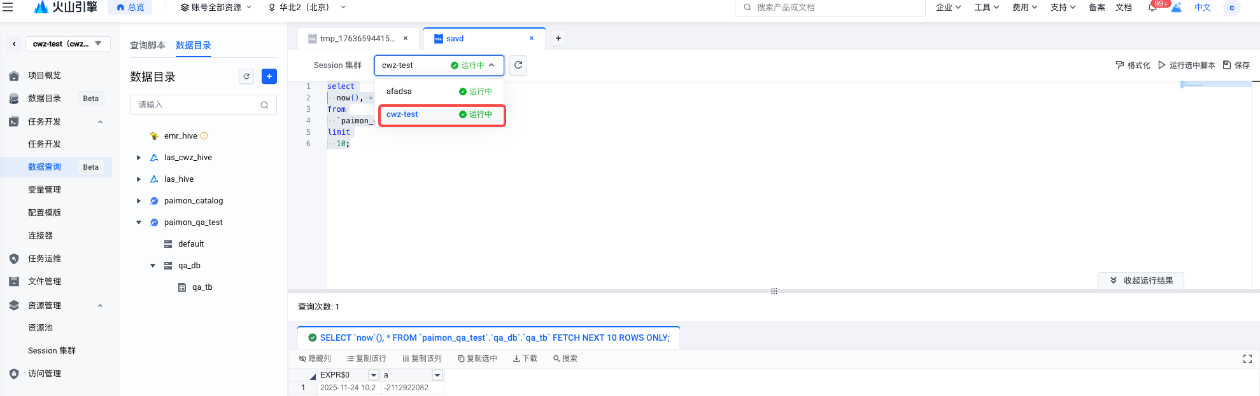Copy the current column
1260x396 pixels.
421,358
